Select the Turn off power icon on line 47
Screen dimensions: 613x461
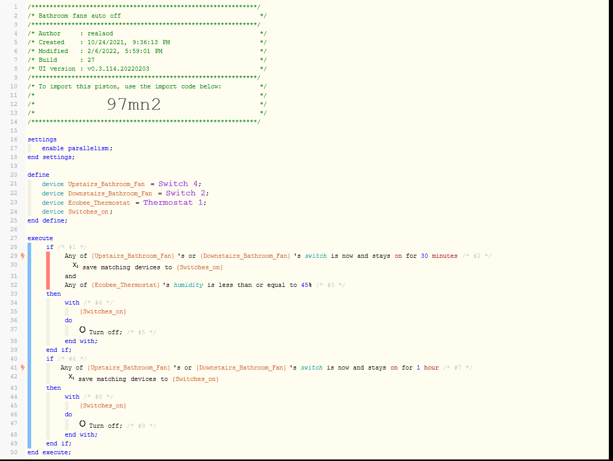tap(83, 424)
